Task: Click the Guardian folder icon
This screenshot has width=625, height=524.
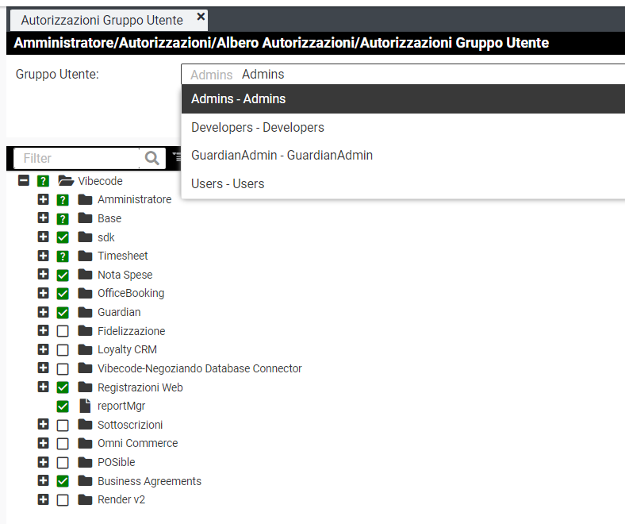Action: (85, 312)
